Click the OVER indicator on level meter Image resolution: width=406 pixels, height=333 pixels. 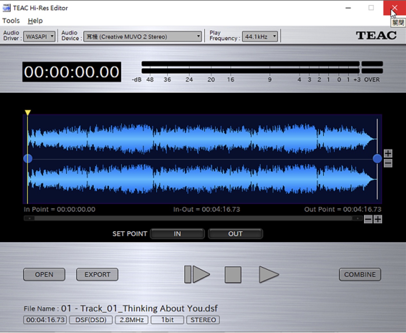[x=372, y=80]
